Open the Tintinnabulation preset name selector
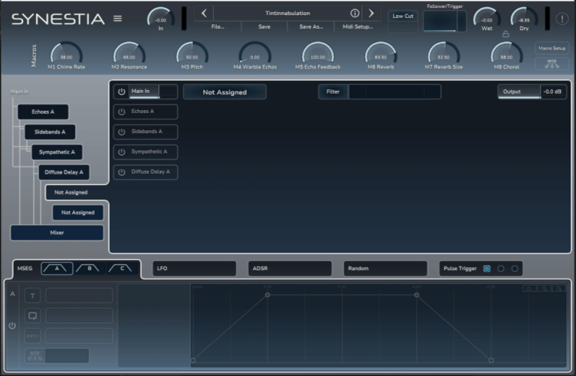The height and width of the screenshot is (376, 576). coord(287,13)
